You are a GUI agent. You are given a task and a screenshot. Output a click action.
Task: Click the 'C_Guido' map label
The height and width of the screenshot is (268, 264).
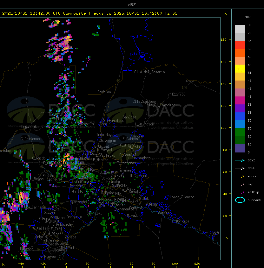point(39,158)
